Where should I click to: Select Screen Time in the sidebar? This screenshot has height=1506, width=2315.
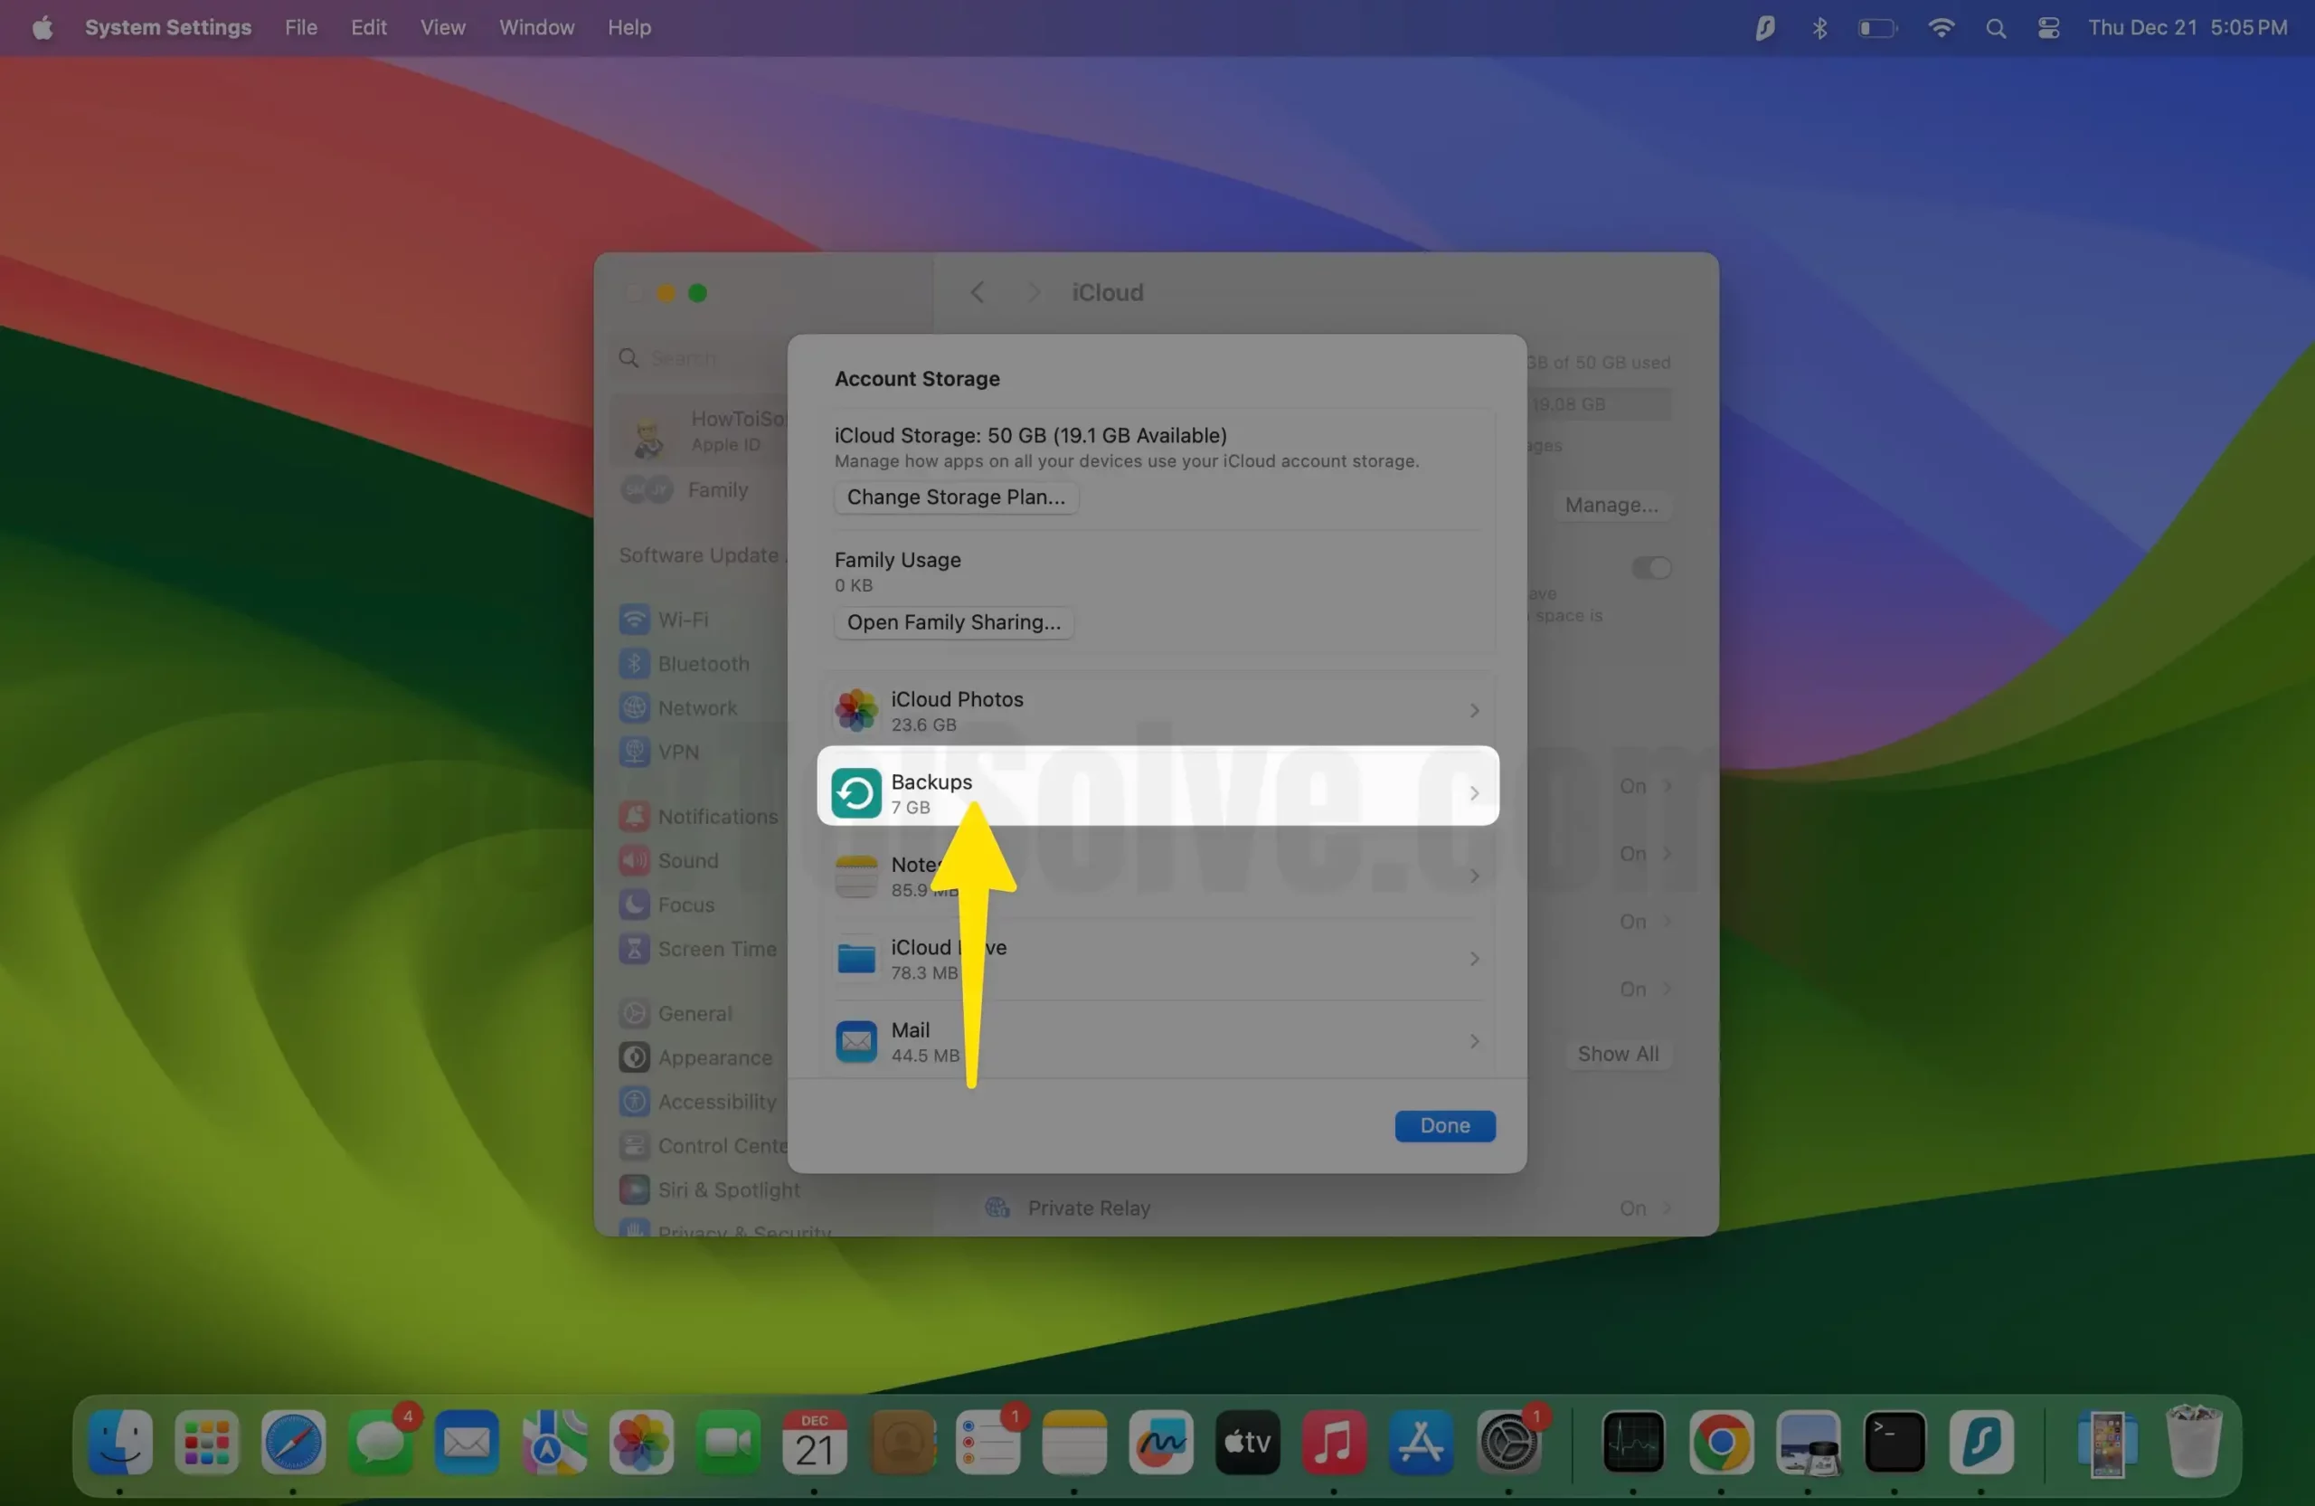pyautogui.click(x=700, y=949)
